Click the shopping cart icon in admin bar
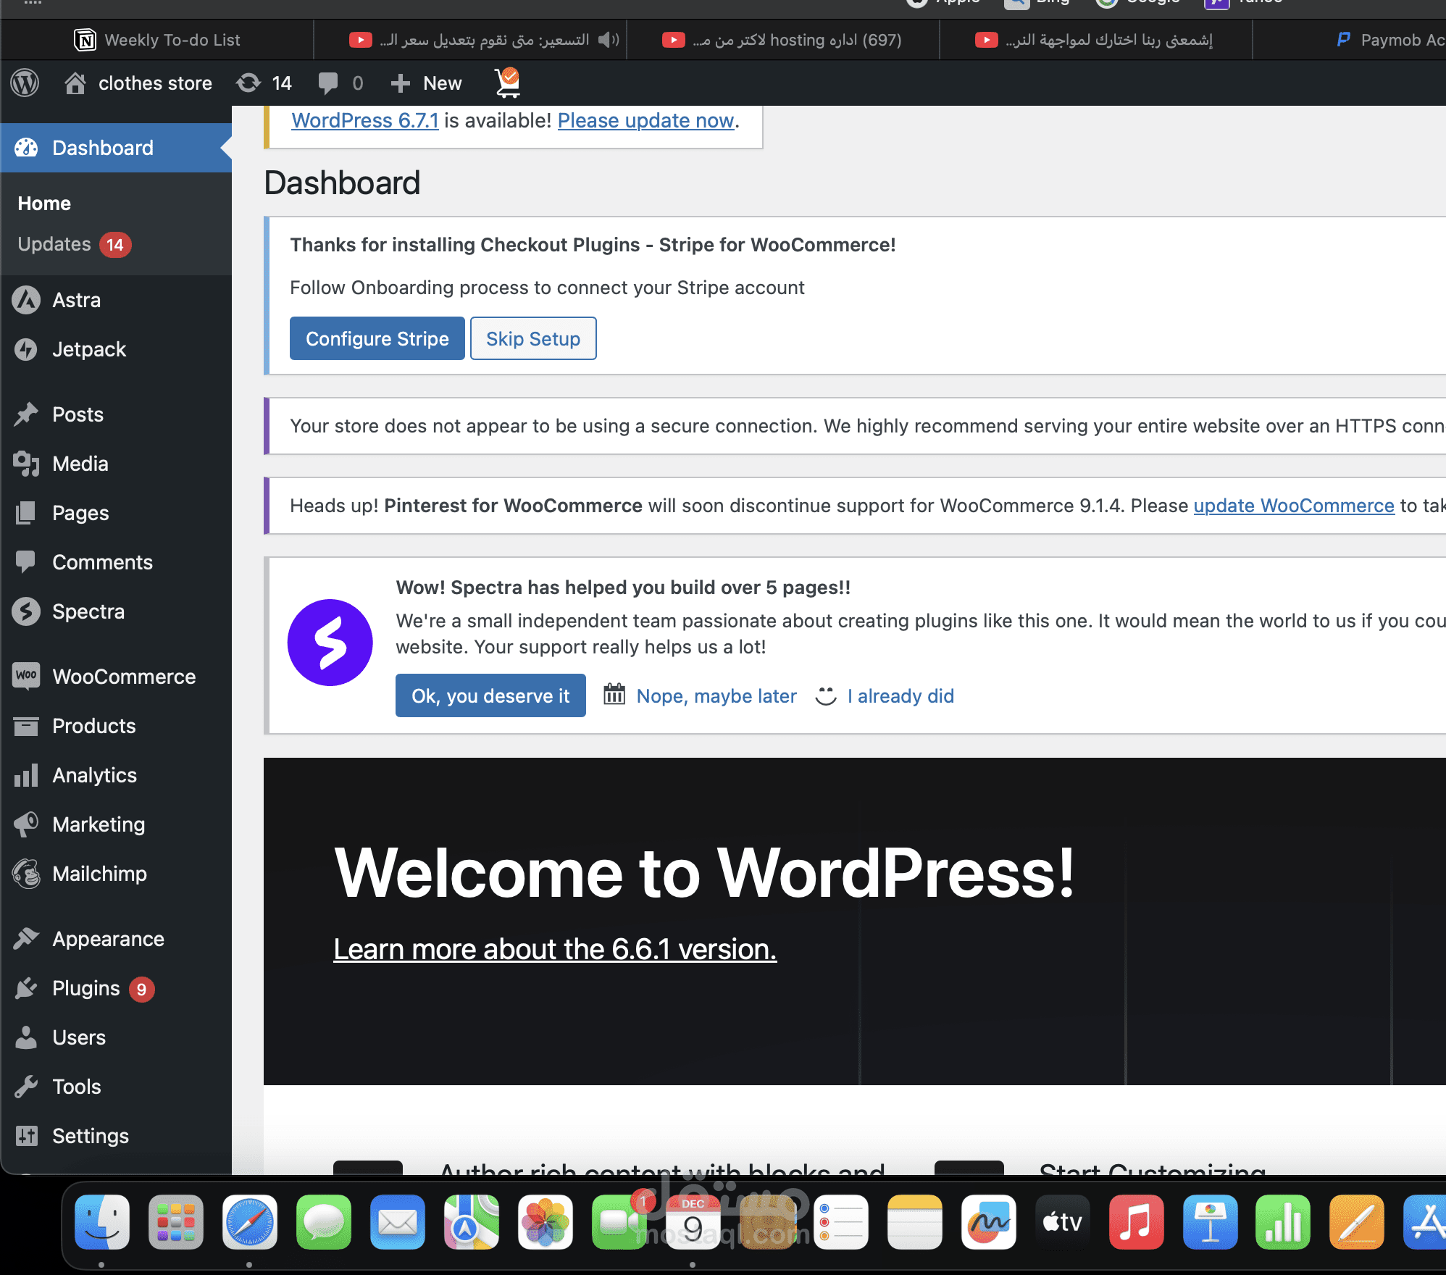This screenshot has height=1275, width=1446. point(508,83)
